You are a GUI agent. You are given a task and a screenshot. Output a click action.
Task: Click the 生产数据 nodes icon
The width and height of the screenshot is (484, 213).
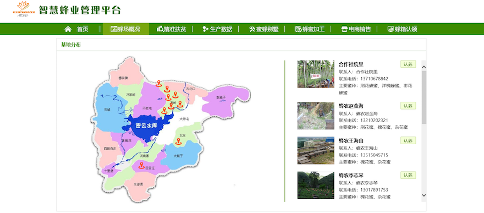[x=206, y=29]
